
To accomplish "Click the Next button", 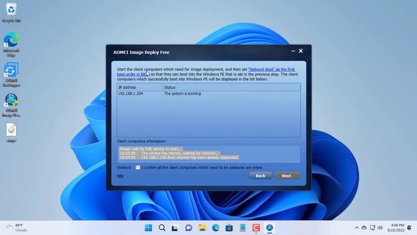I will [x=287, y=176].
